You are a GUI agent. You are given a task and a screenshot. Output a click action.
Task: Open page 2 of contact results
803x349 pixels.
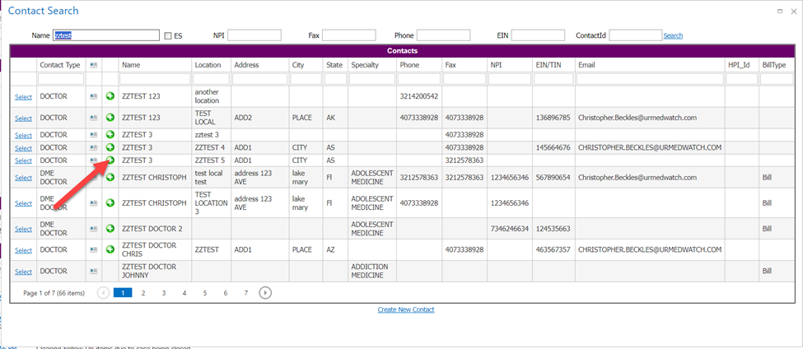(143, 292)
